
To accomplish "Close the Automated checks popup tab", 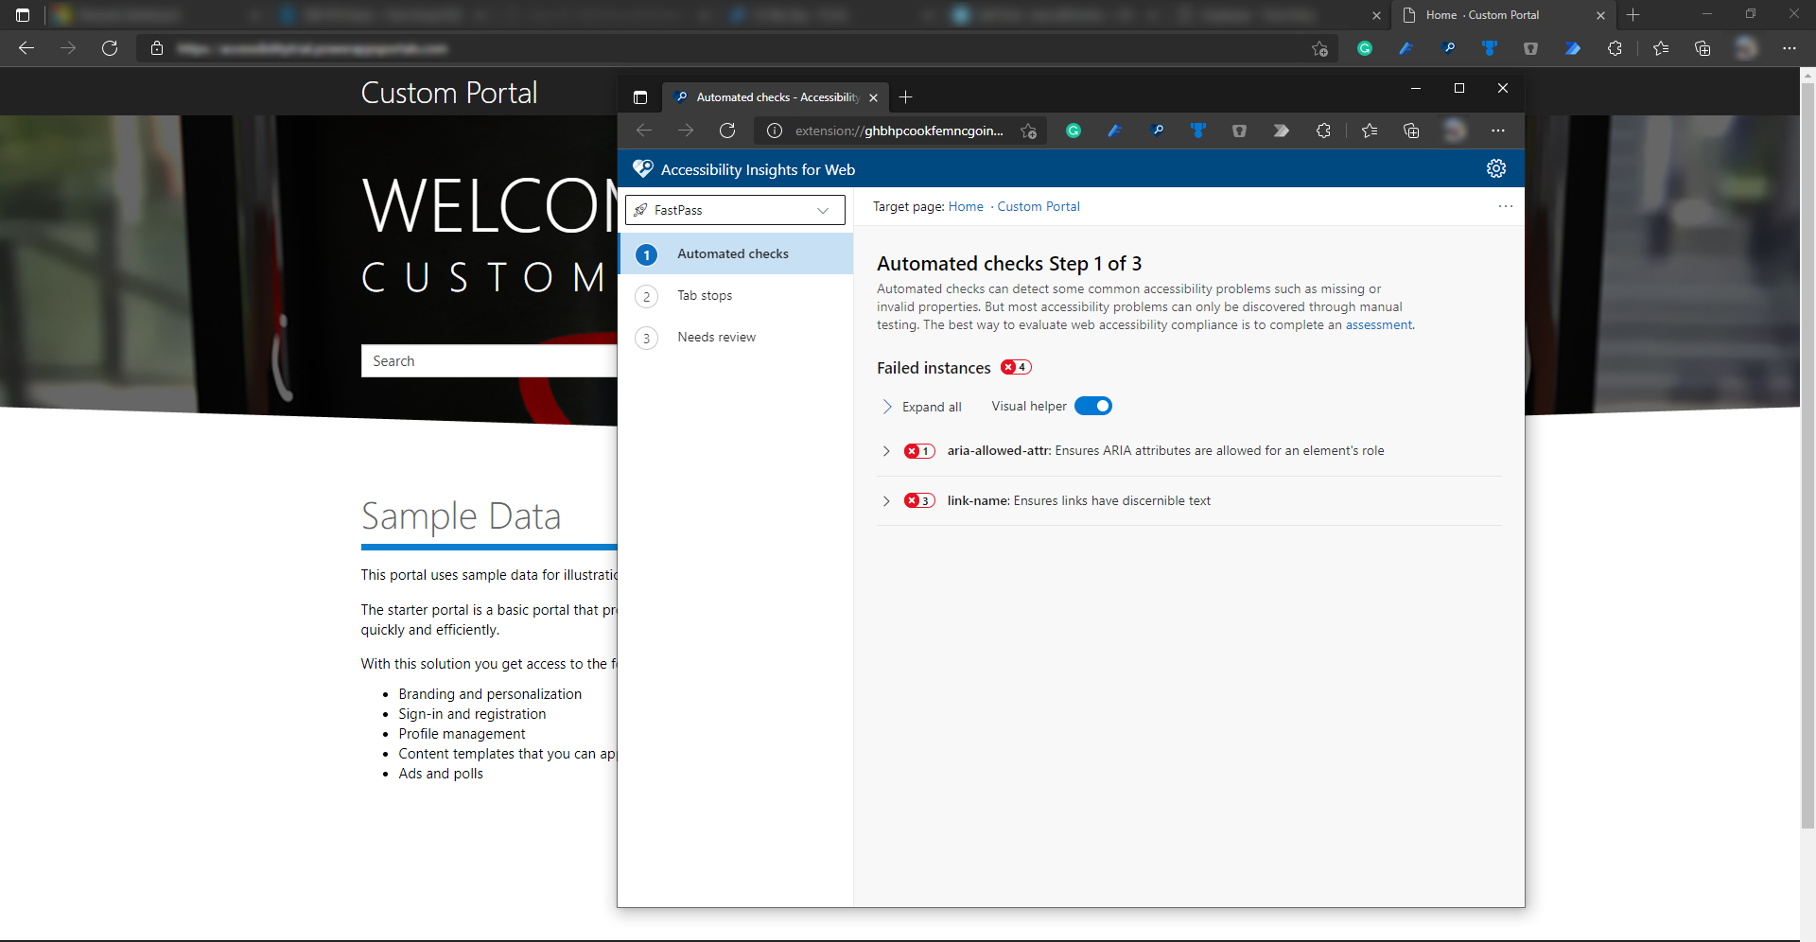I will 873,97.
